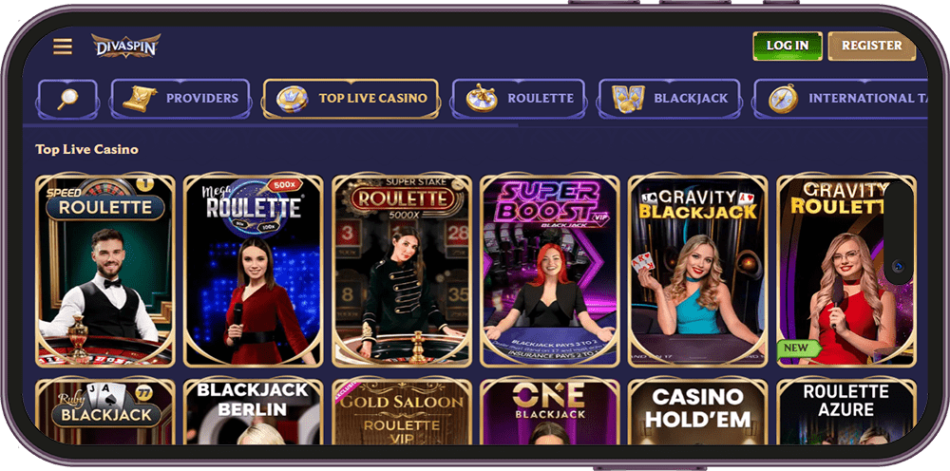Open the magnifying glass search button
The width and height of the screenshot is (950, 471).
(67, 99)
